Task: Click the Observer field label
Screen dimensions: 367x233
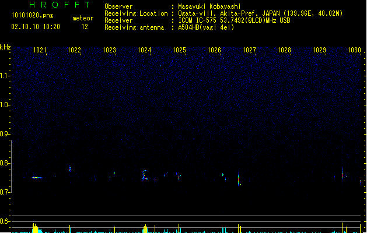Action: (x=118, y=6)
